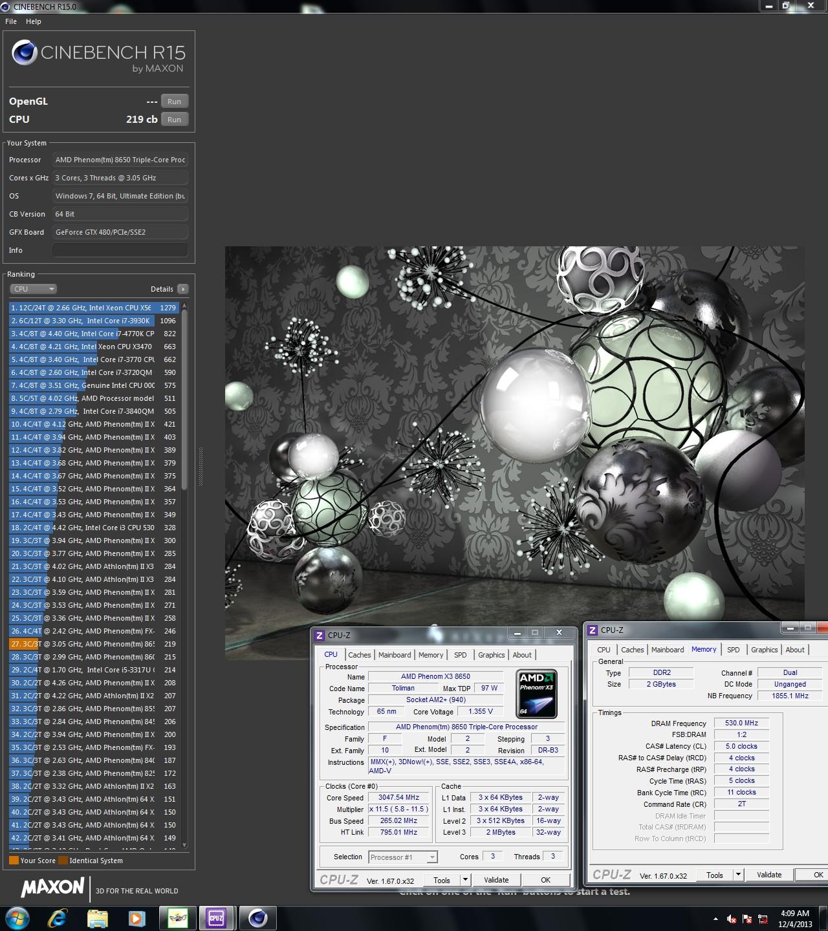Open the File menu

point(11,21)
